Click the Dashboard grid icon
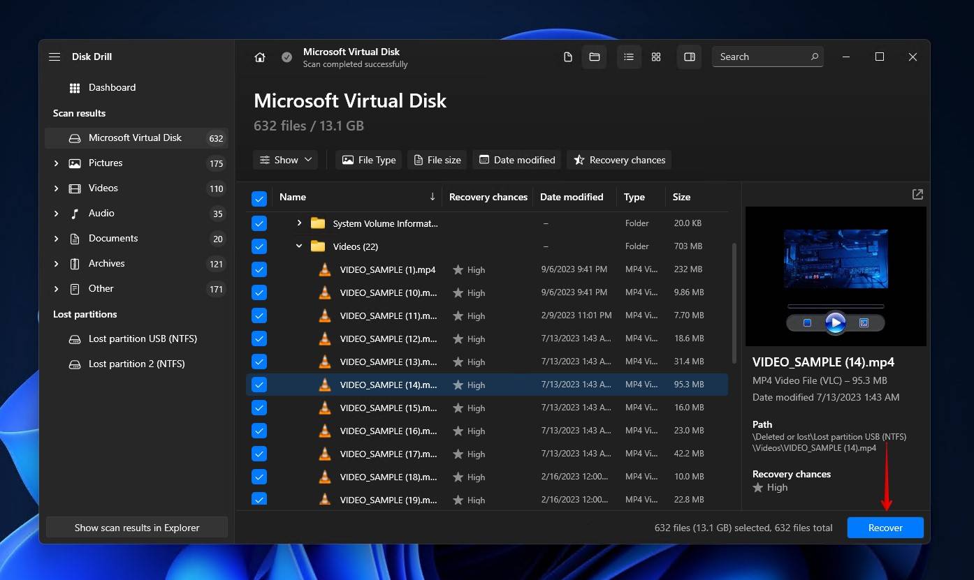Image resolution: width=974 pixels, height=580 pixels. pyautogui.click(x=75, y=88)
